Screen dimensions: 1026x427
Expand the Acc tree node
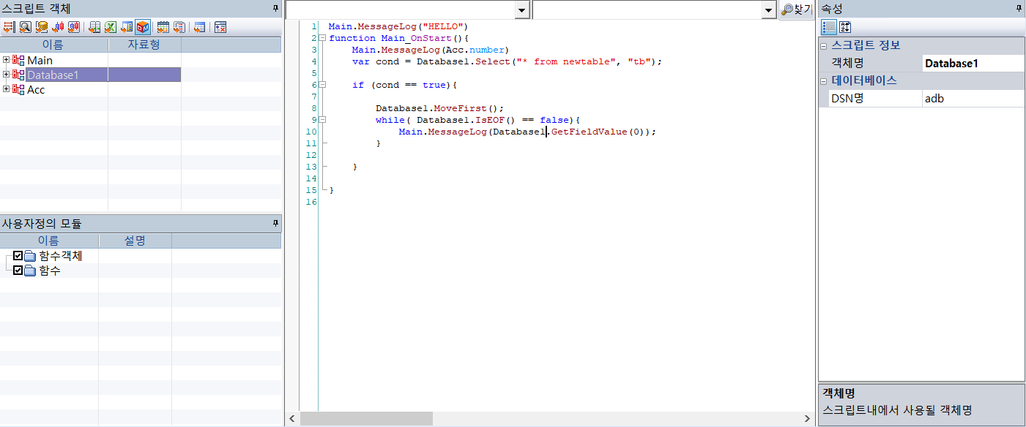tap(7, 89)
